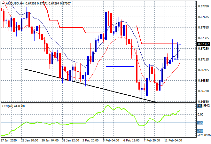Click the 0.67250 price axis label
The width and height of the screenshot is (211, 144).
(203, 49)
